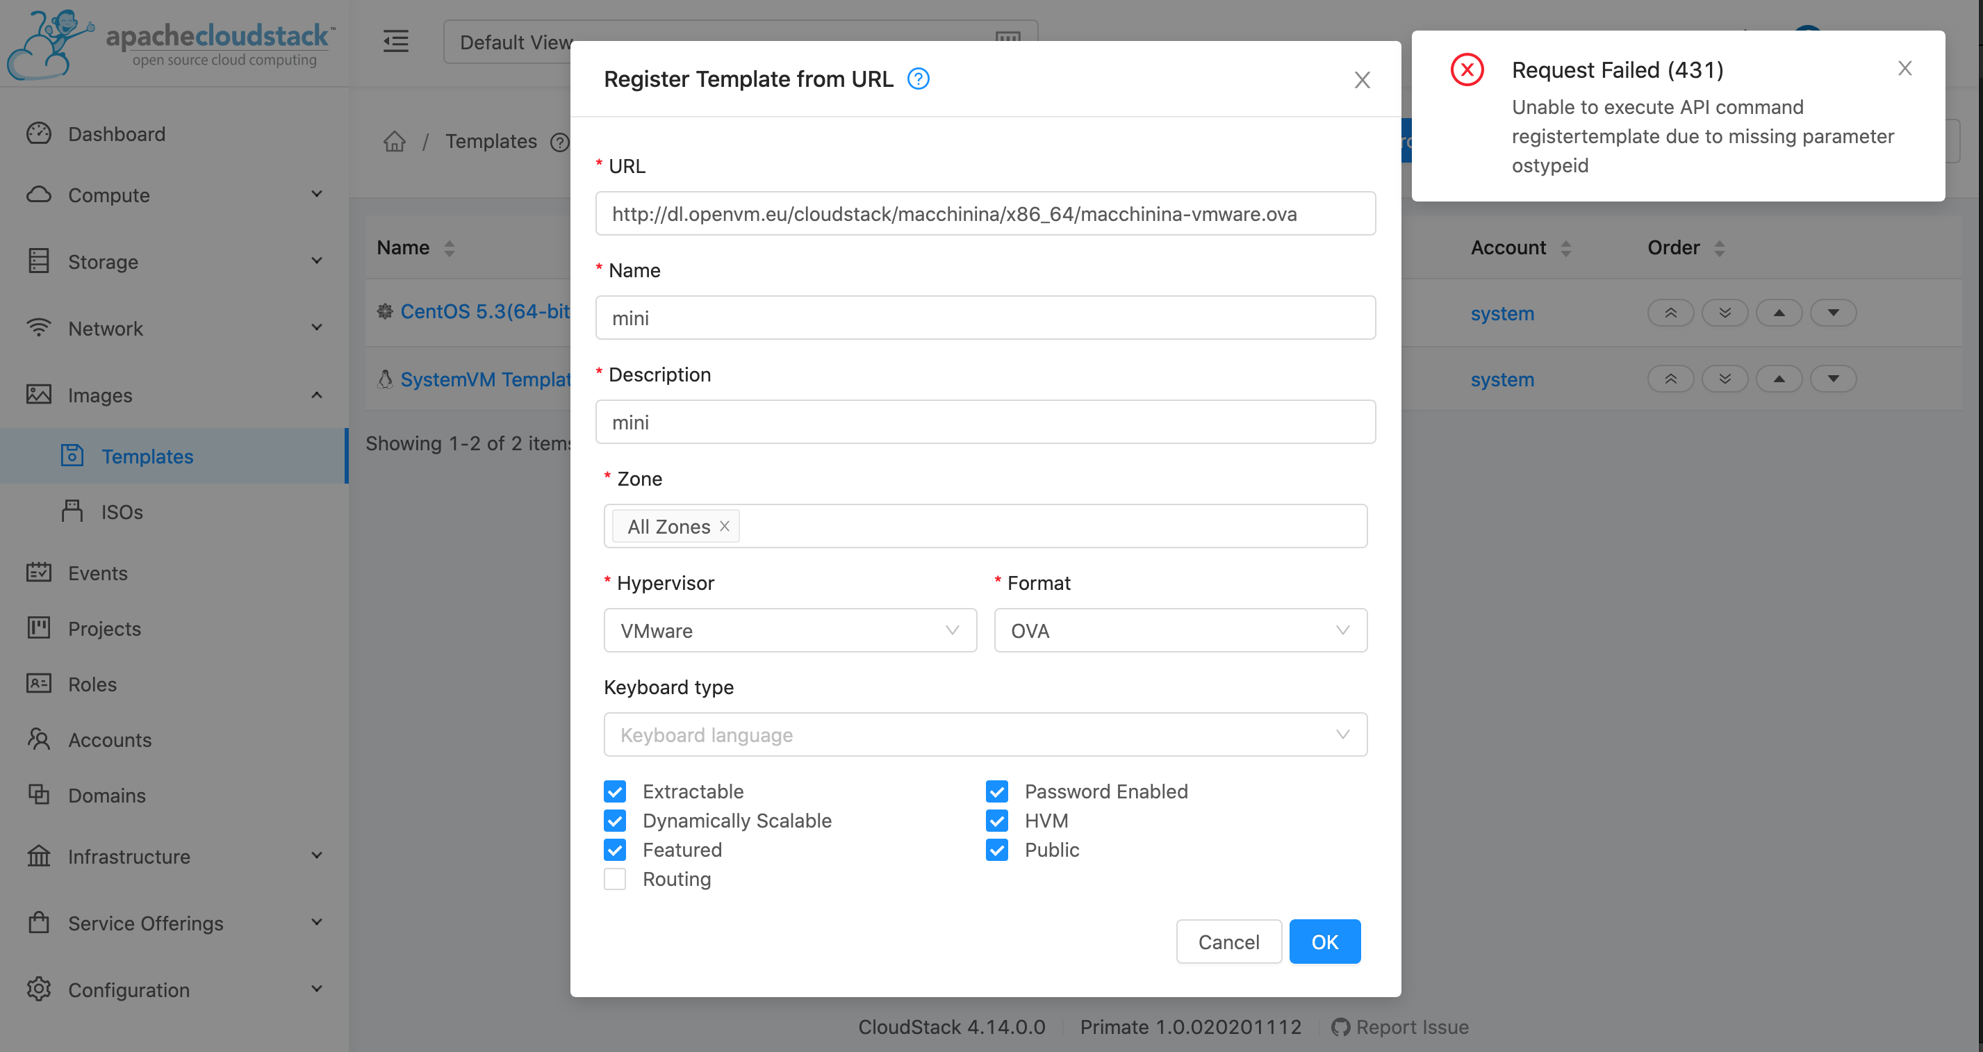Select the Accounts sidebar icon

tap(38, 739)
